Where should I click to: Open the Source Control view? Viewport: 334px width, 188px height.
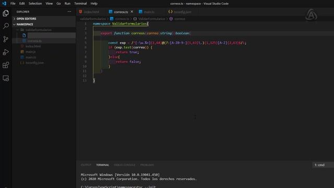coord(6,39)
